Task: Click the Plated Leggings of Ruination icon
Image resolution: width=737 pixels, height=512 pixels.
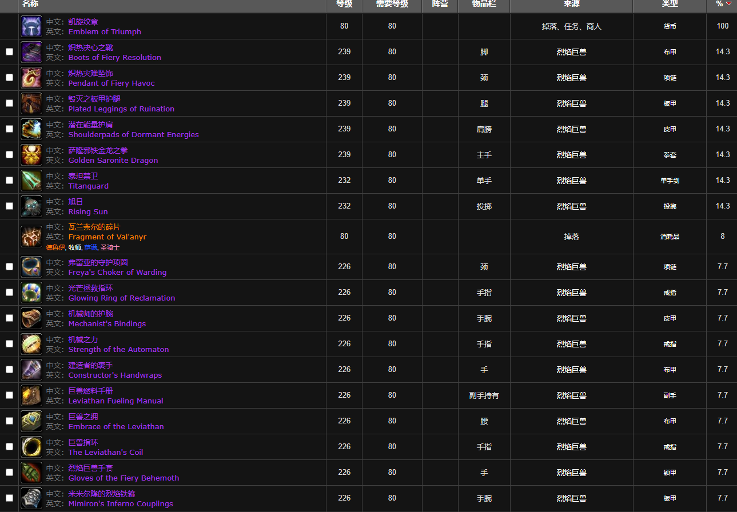Action: [31, 103]
